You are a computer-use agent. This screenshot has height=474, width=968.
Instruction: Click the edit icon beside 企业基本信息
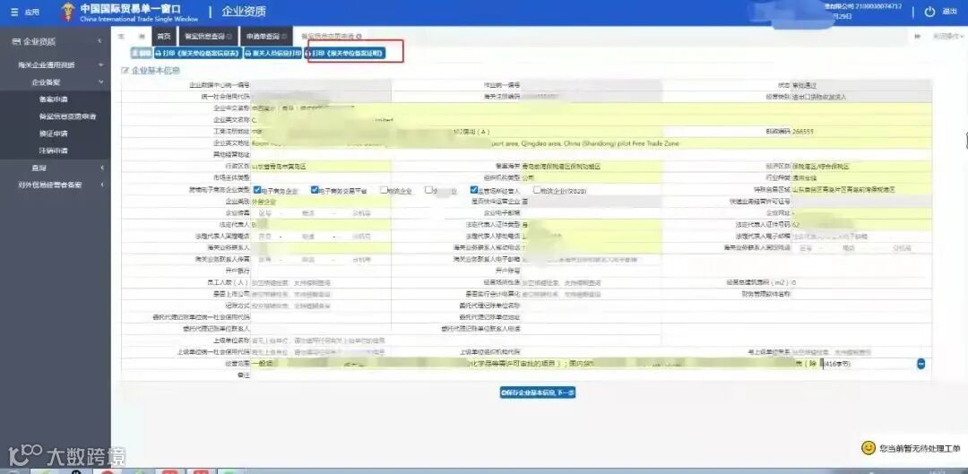125,71
